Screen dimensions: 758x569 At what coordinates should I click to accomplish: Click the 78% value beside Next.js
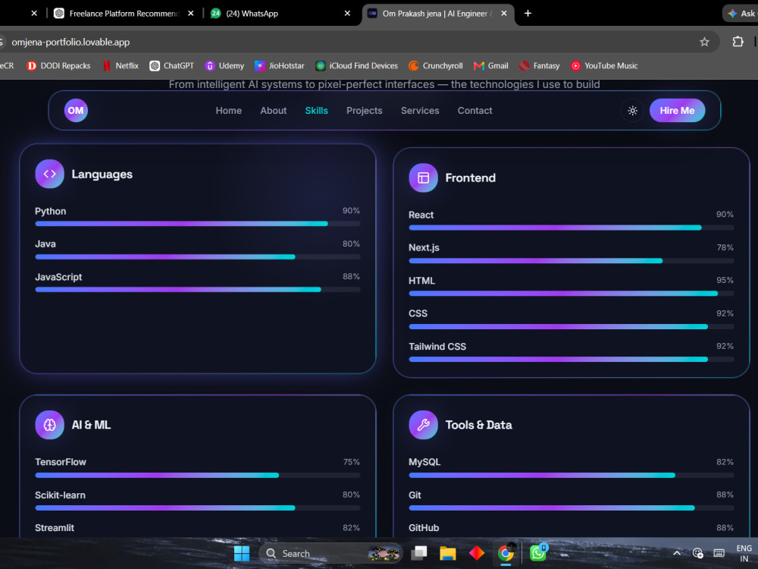click(x=725, y=247)
